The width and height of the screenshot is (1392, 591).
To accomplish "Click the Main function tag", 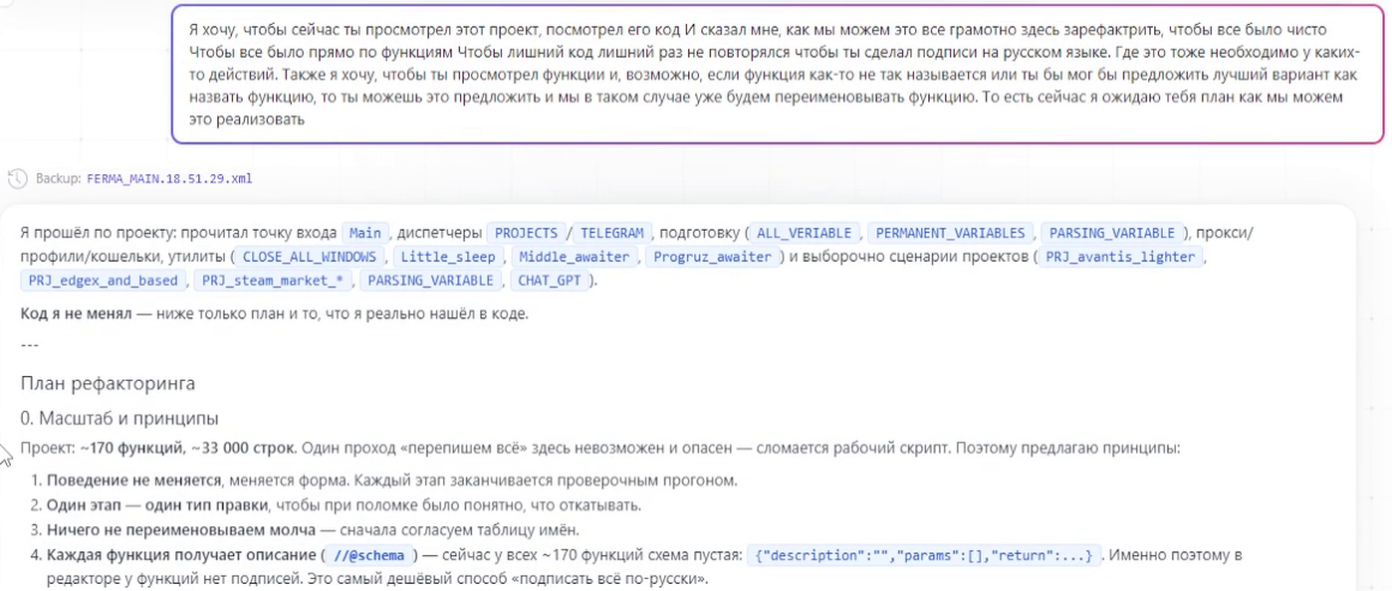I will (x=364, y=233).
